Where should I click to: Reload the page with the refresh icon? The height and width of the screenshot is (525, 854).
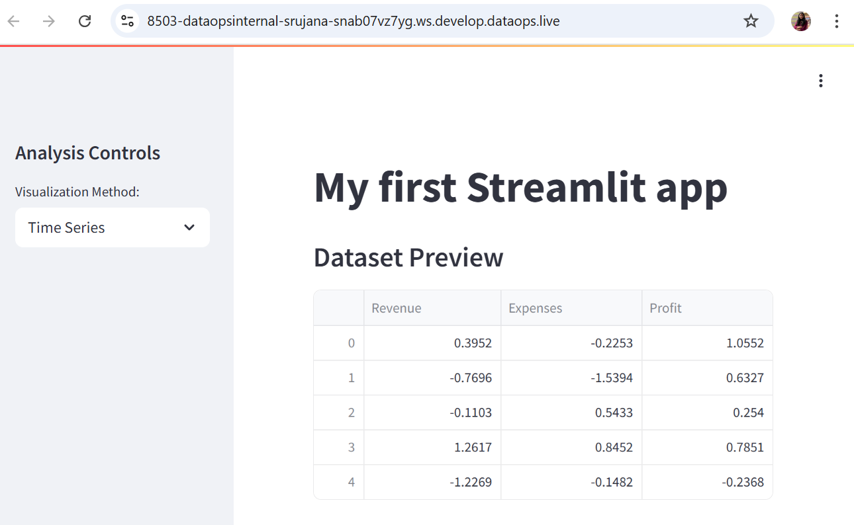84,21
